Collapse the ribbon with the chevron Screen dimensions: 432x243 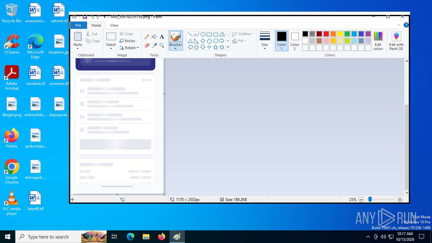click(399, 25)
